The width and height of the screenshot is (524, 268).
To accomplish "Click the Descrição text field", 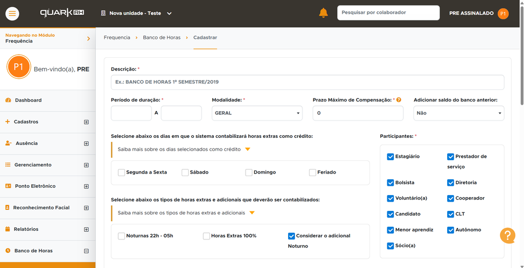I will pos(308,82).
